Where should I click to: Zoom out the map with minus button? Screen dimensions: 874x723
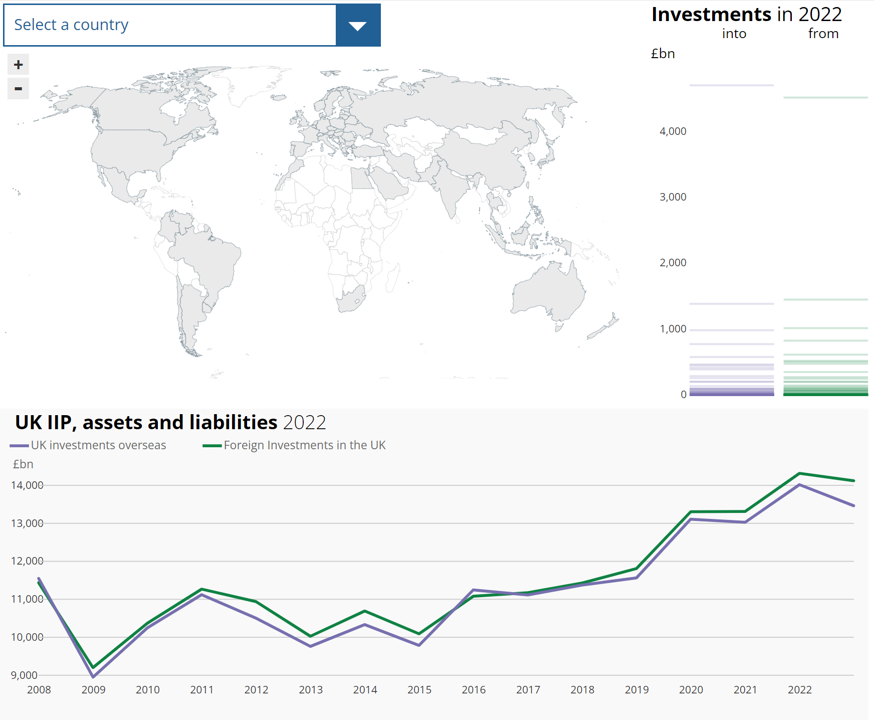tap(19, 89)
